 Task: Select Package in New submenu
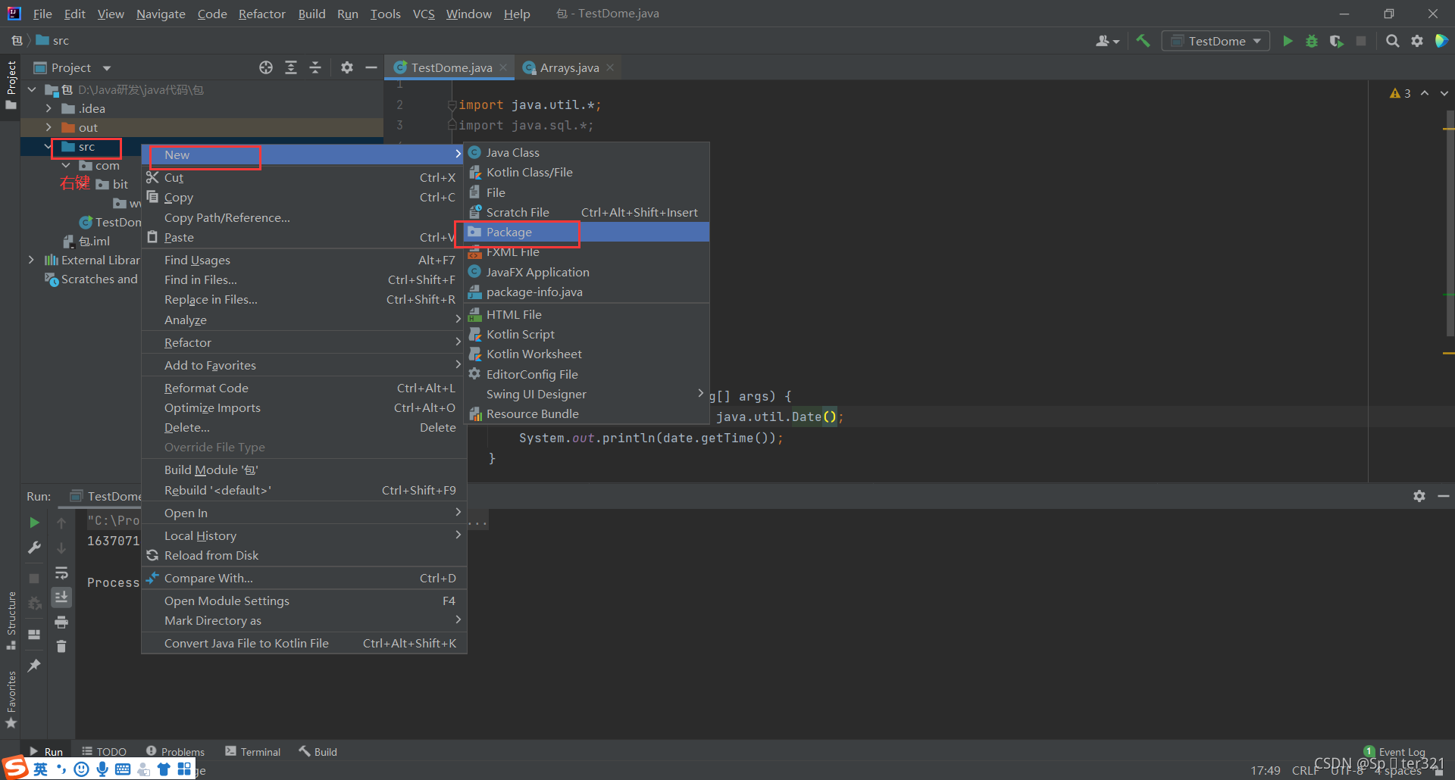point(587,232)
